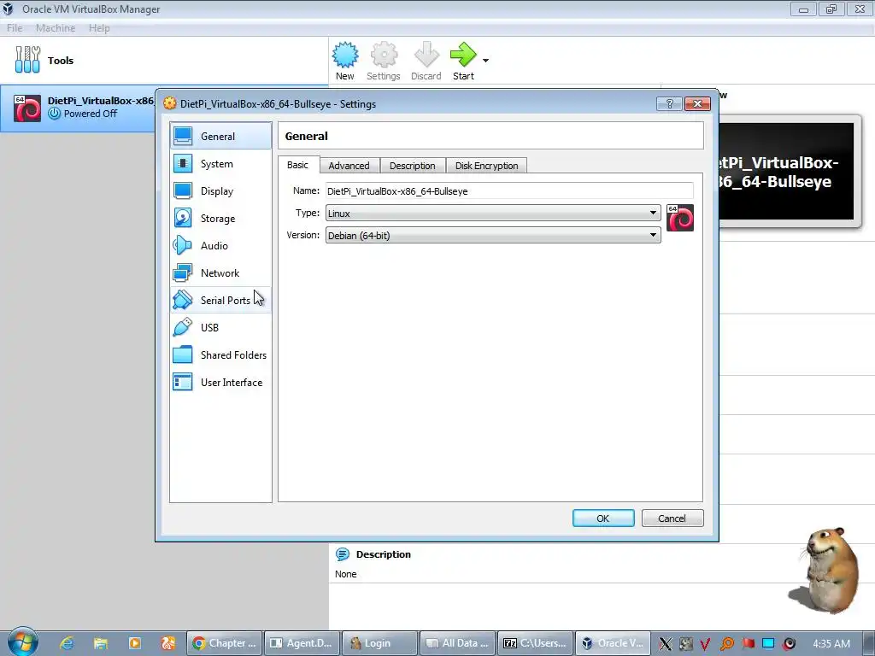This screenshot has width=875, height=656.
Task: Click the Settings gear toolbar icon
Action: tap(384, 61)
